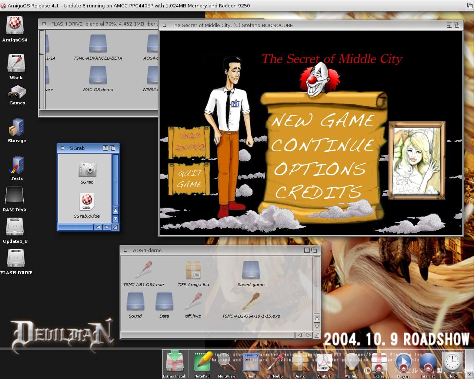Select the tiff.hwp file icon

coord(193,301)
